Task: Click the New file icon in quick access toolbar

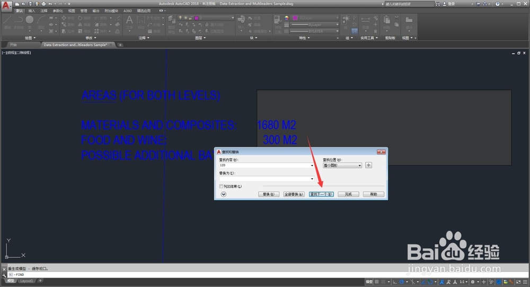Action: [x=17, y=4]
